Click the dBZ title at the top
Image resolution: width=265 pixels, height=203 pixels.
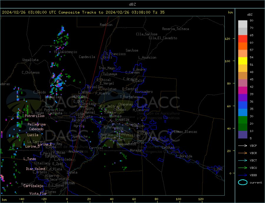tap(132, 4)
